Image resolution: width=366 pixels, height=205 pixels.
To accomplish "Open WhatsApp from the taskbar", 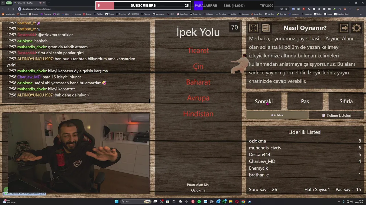I will (x=224, y=202).
